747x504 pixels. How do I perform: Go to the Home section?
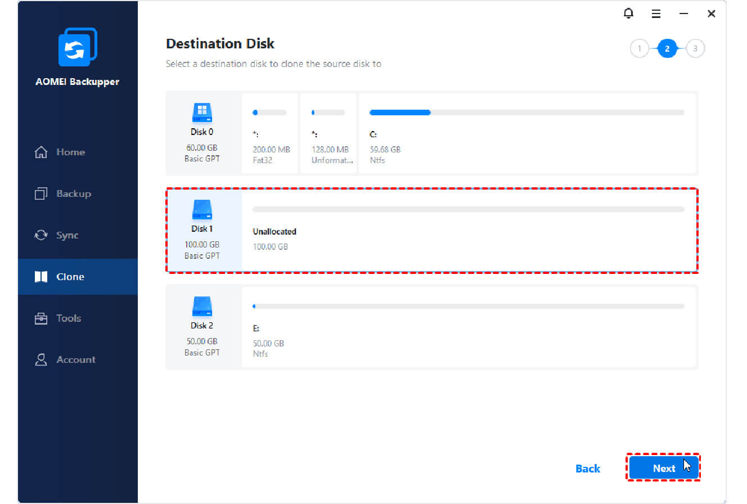78,152
